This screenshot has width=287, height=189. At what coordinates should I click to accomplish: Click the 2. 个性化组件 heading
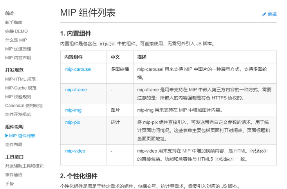[x=79, y=176]
